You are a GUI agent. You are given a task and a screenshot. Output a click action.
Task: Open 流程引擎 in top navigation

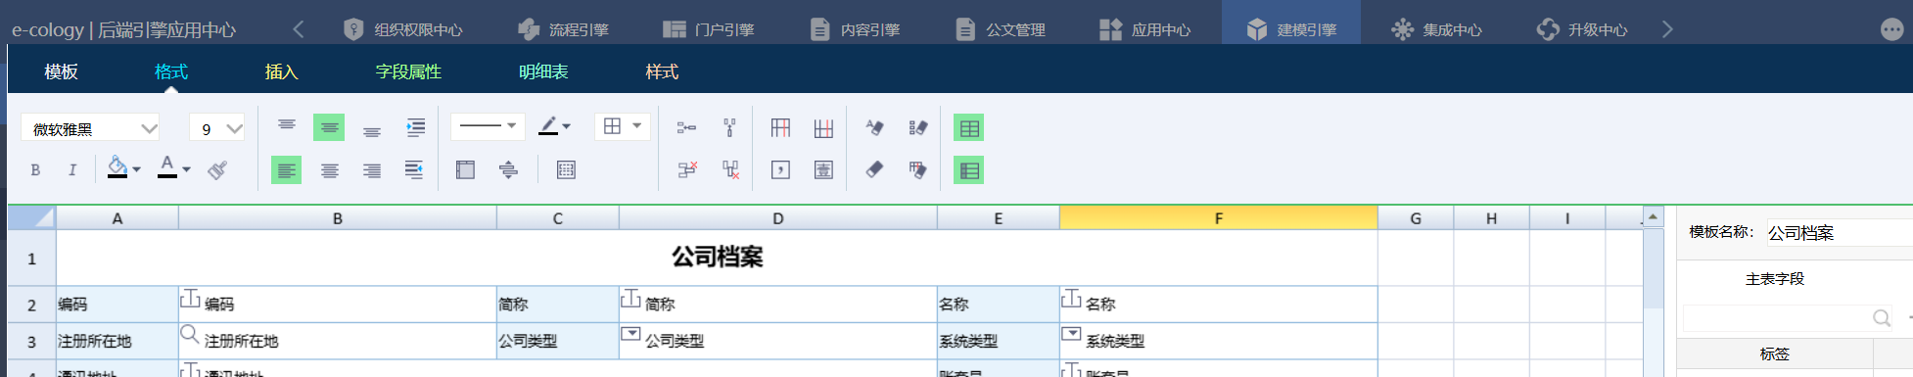tap(563, 29)
